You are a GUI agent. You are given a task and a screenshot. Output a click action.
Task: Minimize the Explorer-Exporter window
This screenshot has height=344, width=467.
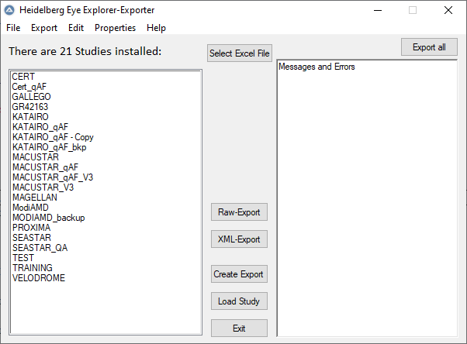tap(377, 10)
